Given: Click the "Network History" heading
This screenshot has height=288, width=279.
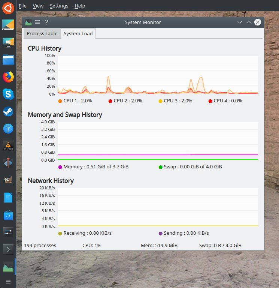Looking at the screenshot, I should (x=51, y=181).
